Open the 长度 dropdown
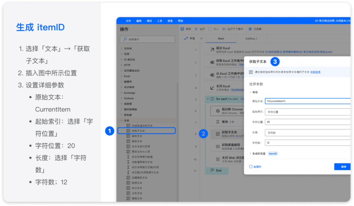 tap(308, 133)
